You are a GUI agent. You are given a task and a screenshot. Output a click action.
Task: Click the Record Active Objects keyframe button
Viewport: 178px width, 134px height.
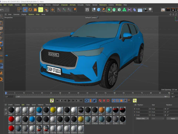pyautogui.click(x=100, y=100)
